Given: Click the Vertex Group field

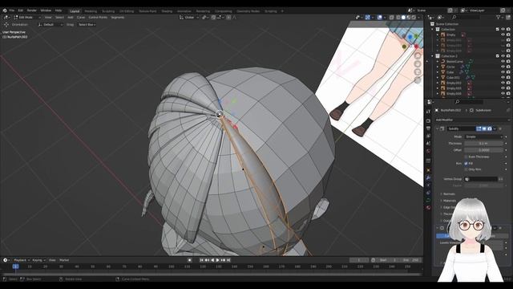Looking at the screenshot, I should click(481, 179).
